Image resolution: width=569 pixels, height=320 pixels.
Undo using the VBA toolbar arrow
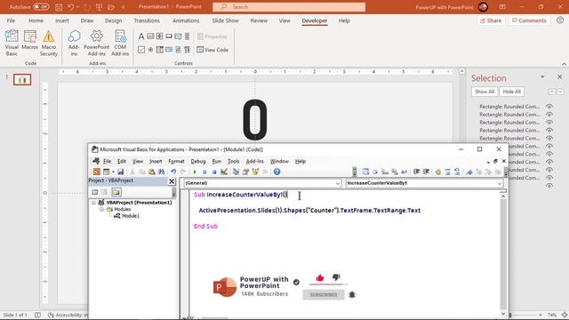[x=173, y=172]
